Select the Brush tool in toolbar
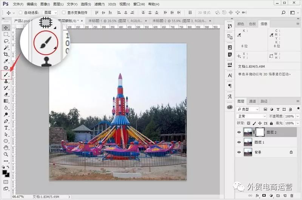The image size is (302, 200). (x=6, y=75)
